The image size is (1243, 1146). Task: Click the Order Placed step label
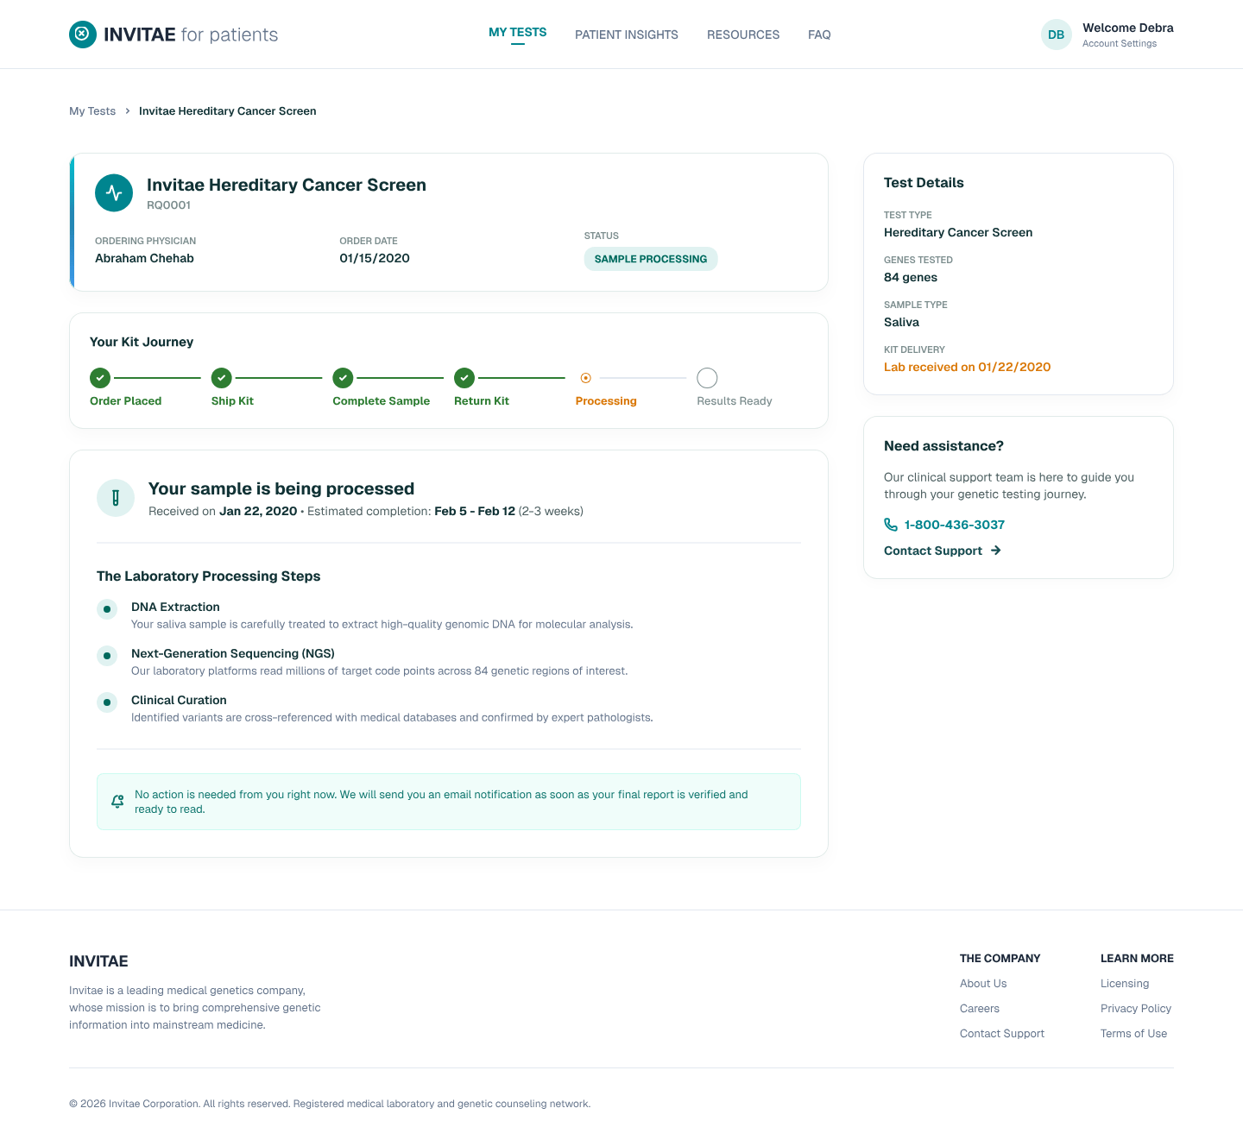(x=126, y=401)
